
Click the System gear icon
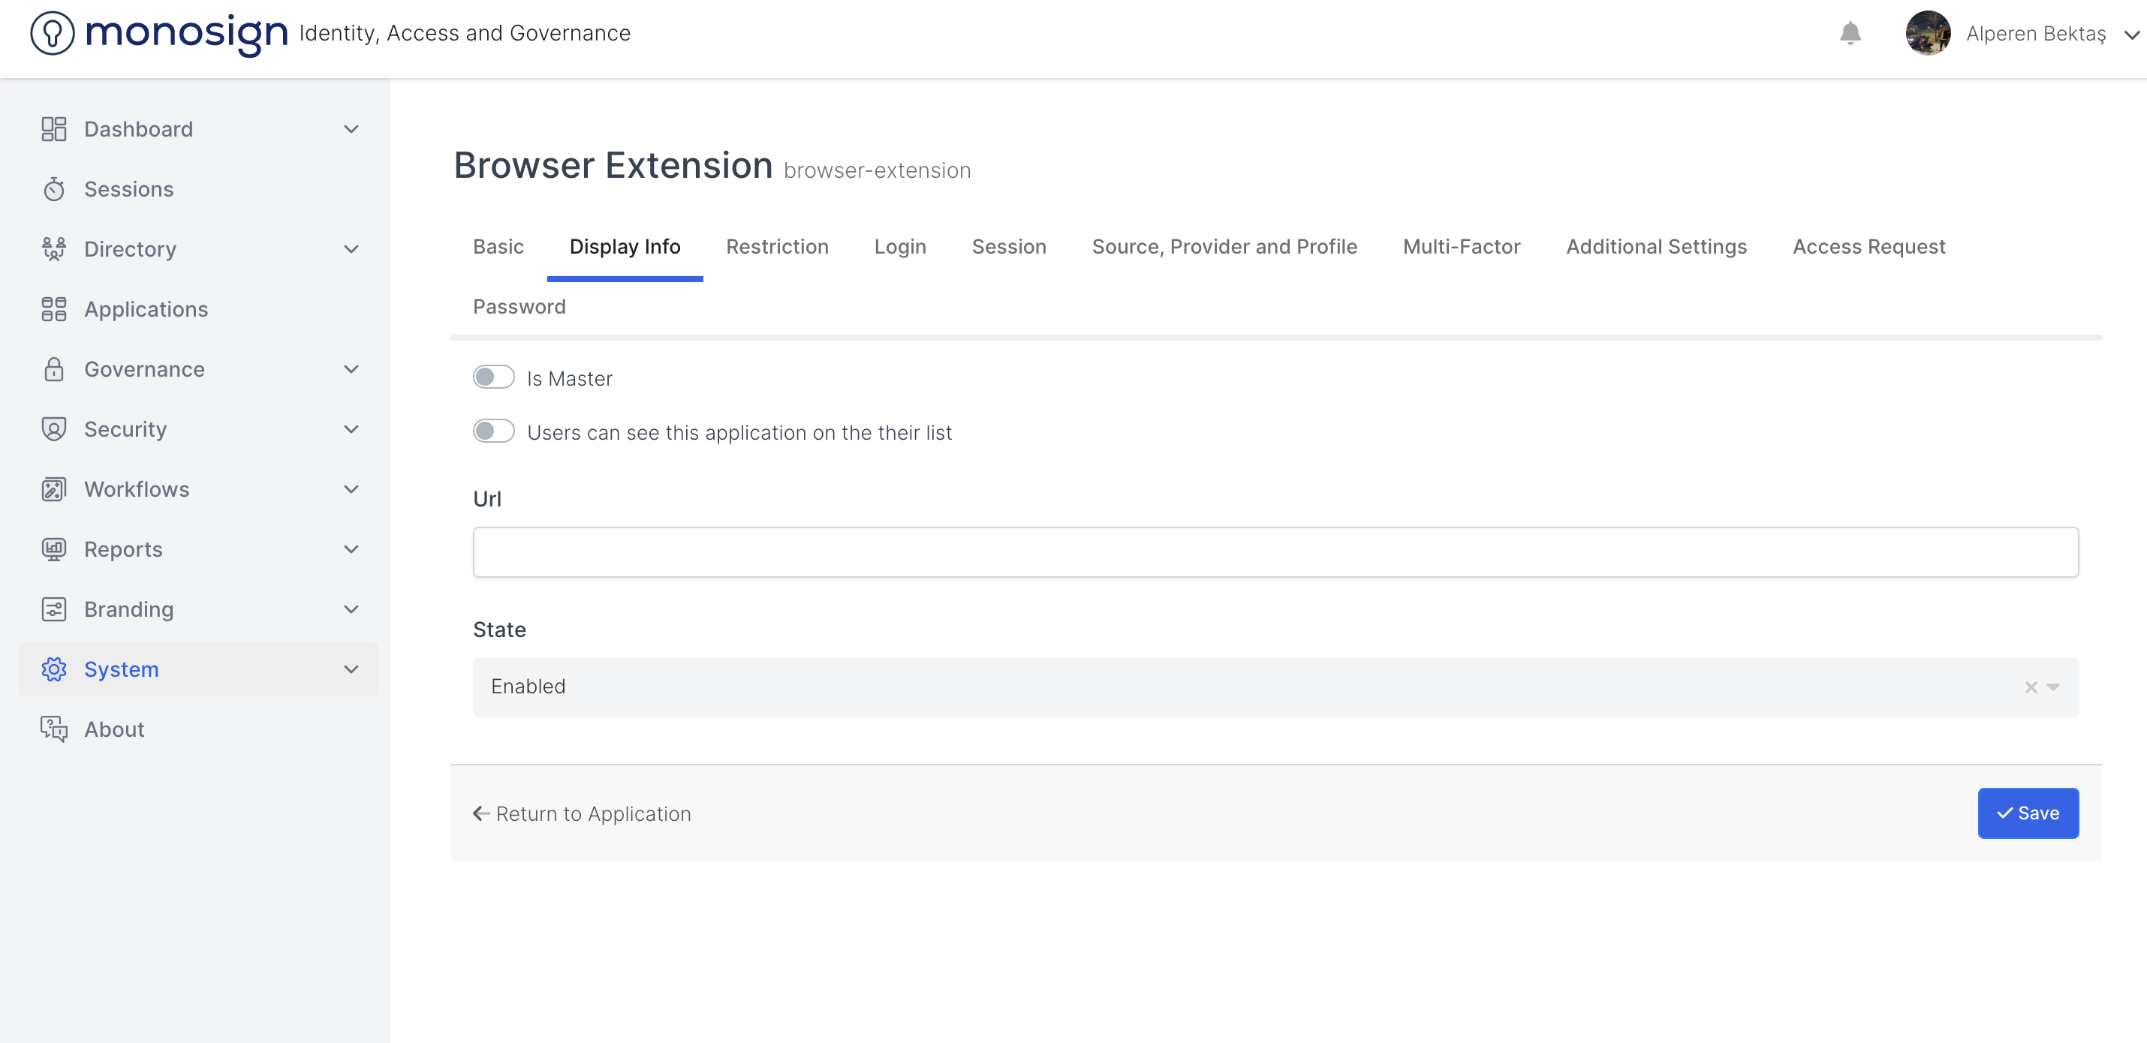point(53,669)
